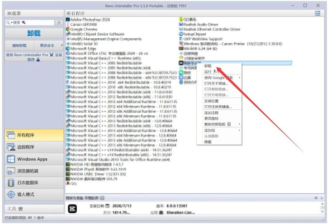Click the version value in details panel

coord(176,206)
